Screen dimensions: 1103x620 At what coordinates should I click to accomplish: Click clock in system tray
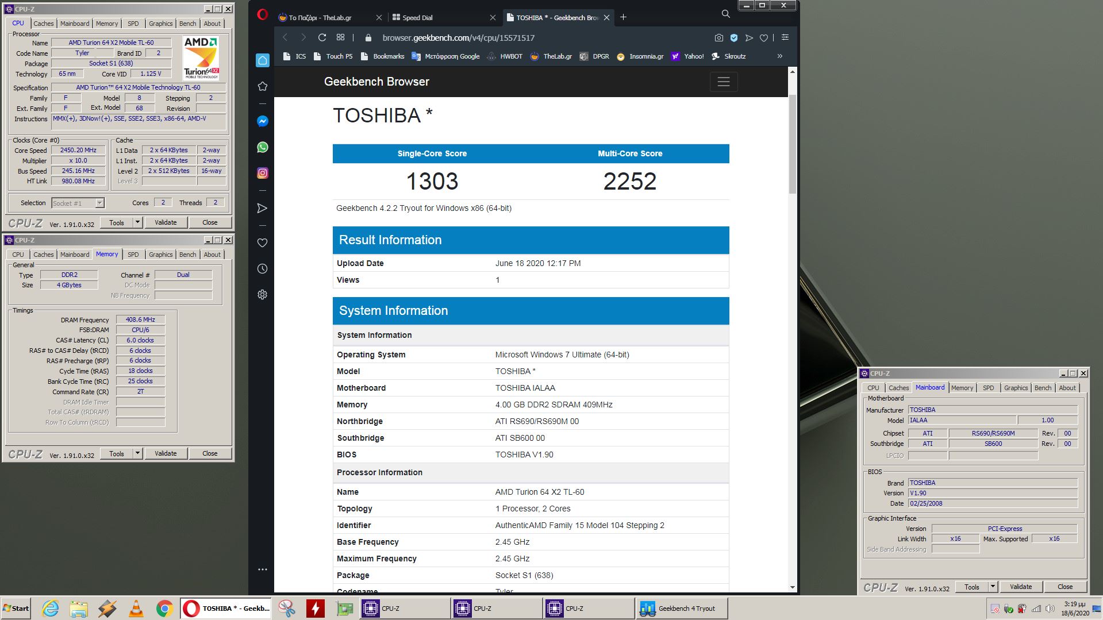[1074, 609]
